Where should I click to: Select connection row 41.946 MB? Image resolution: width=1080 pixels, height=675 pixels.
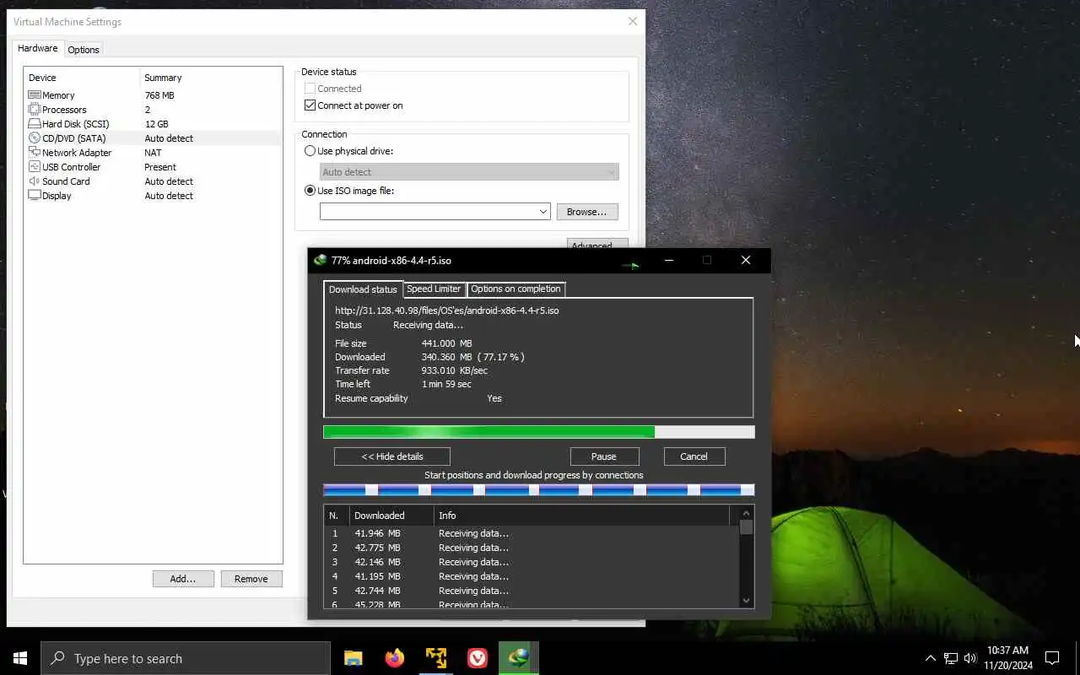pyautogui.click(x=532, y=533)
